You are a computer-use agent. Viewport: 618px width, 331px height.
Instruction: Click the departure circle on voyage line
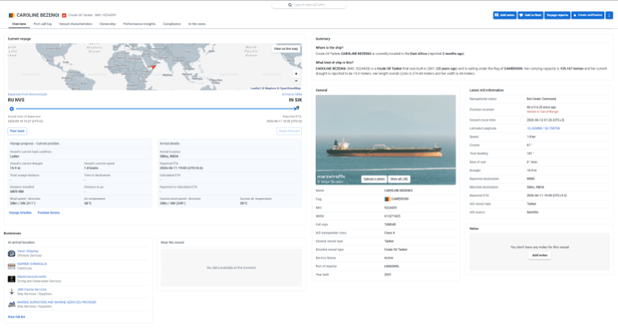[x=11, y=108]
